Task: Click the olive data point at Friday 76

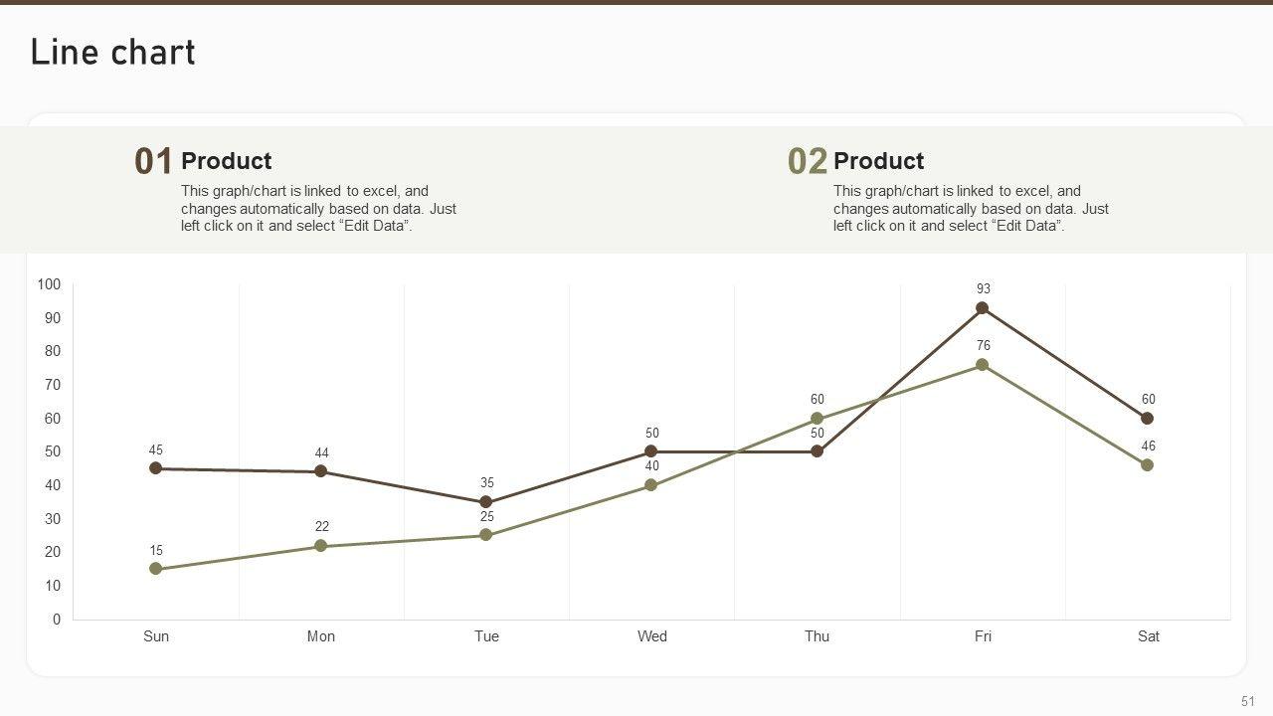Action: point(983,365)
